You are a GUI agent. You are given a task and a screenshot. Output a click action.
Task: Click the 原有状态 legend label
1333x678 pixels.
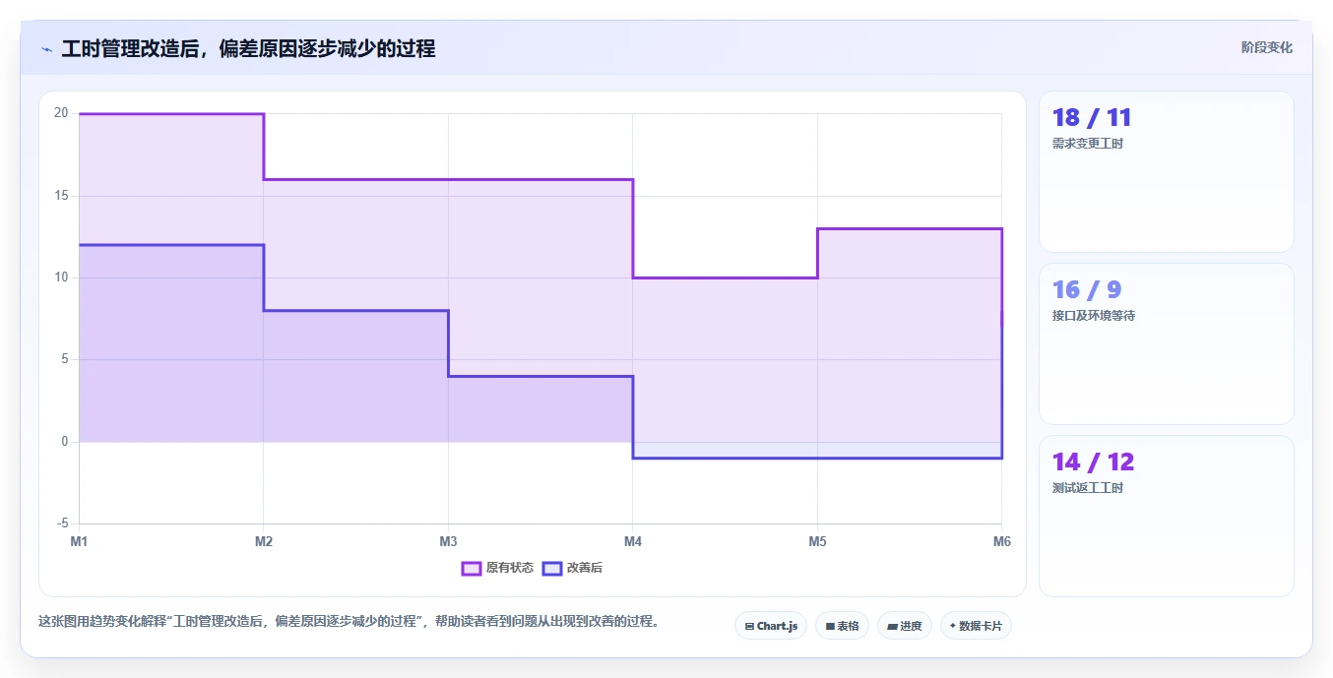pos(510,568)
